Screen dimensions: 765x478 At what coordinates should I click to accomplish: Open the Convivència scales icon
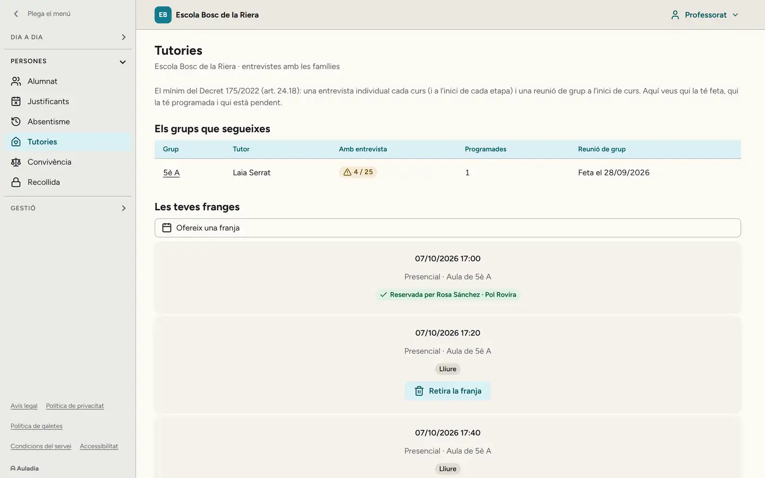[x=16, y=162]
